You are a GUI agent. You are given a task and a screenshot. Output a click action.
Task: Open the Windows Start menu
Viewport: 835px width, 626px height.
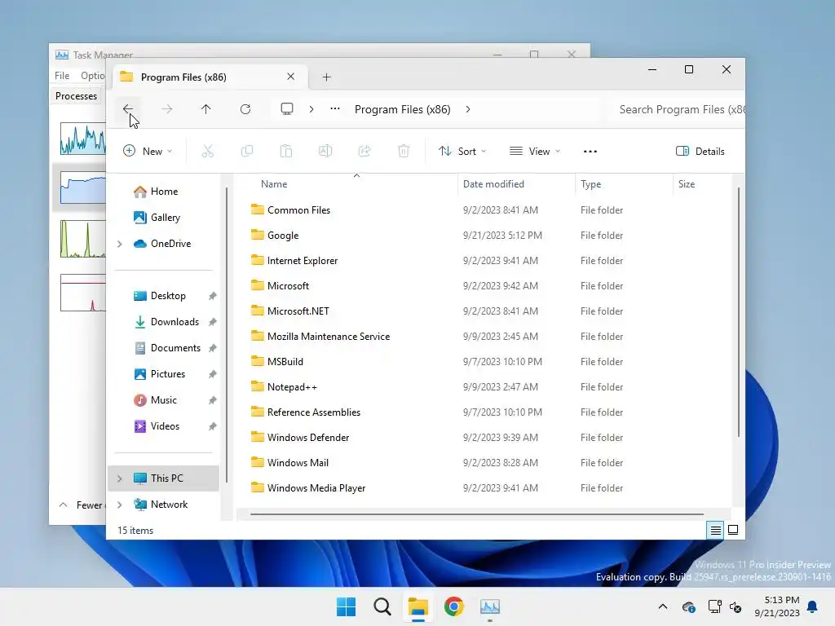point(346,606)
